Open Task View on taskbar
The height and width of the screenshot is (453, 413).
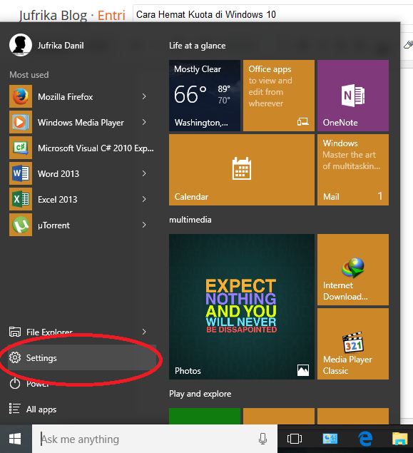[x=295, y=439]
